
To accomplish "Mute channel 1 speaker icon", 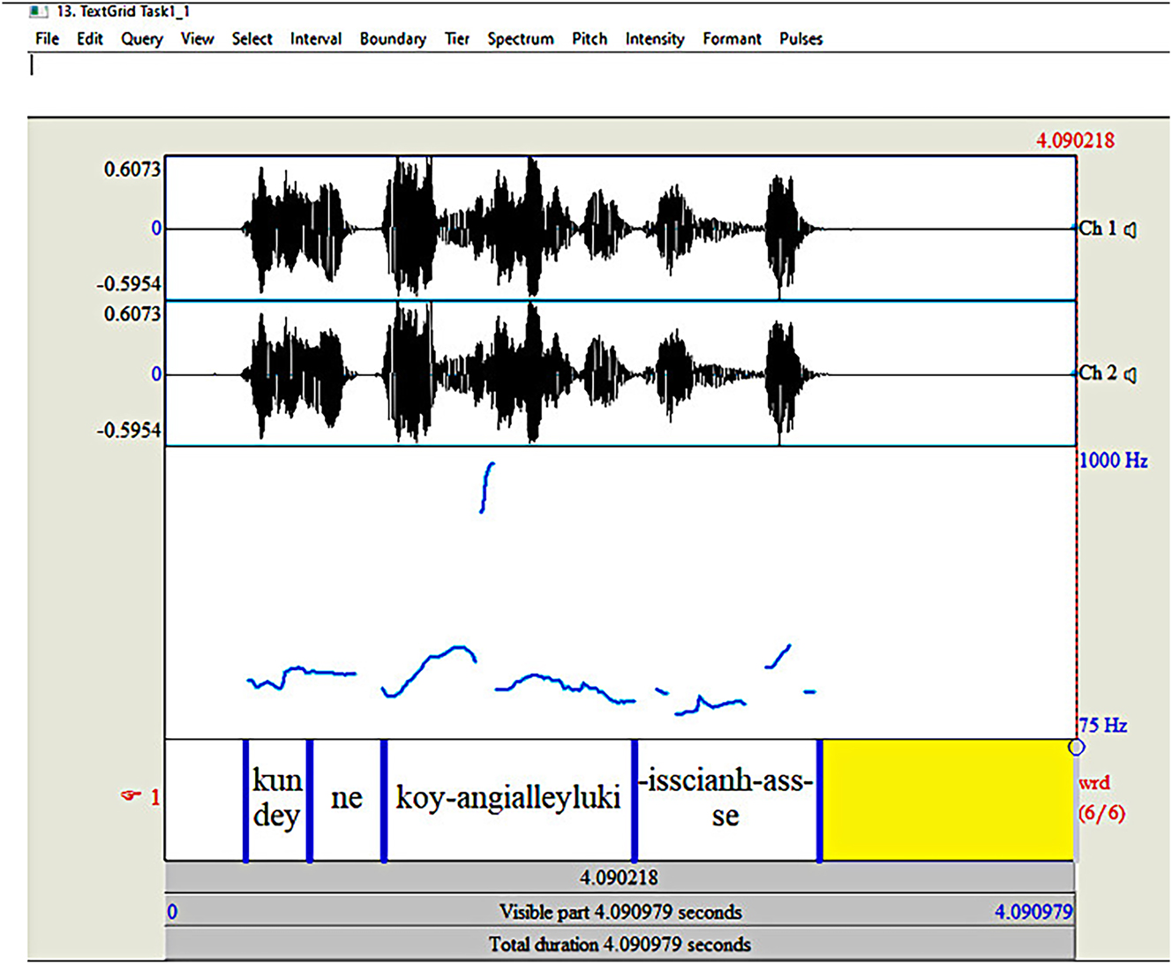I will coord(1130,229).
